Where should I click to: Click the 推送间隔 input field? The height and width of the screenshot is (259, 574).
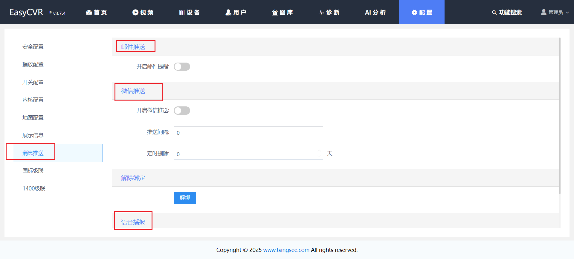[x=248, y=132]
